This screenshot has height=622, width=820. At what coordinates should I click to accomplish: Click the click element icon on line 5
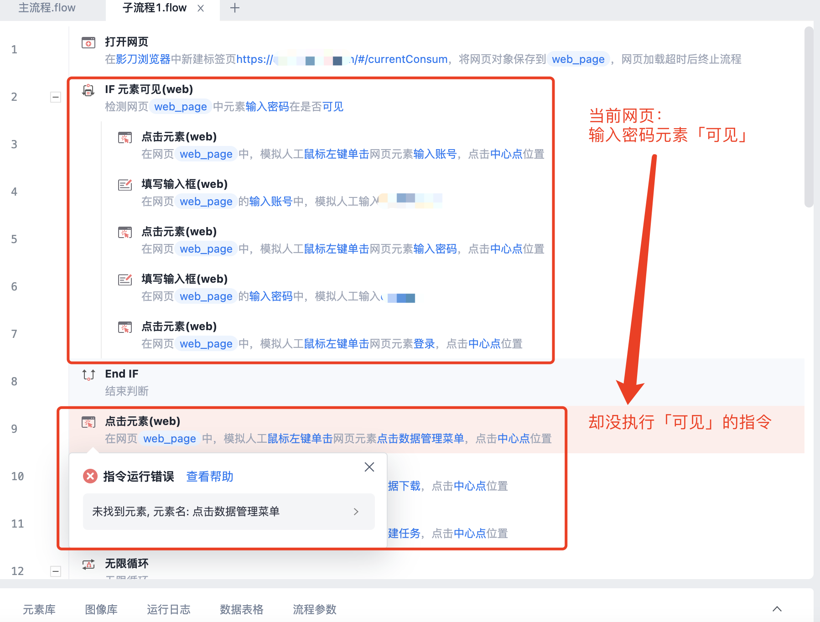coord(125,232)
